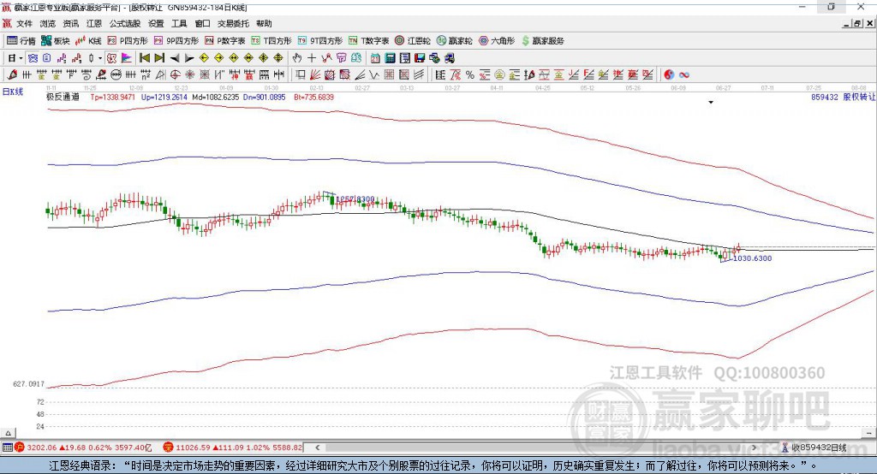Image resolution: width=877 pixels, height=474 pixels.
Task: Select the crosshair cursor tool
Action: 312,58
